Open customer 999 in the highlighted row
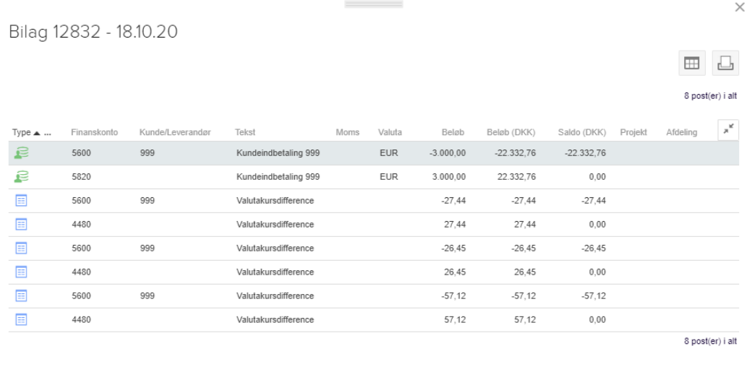The width and height of the screenshot is (747, 380). (148, 153)
